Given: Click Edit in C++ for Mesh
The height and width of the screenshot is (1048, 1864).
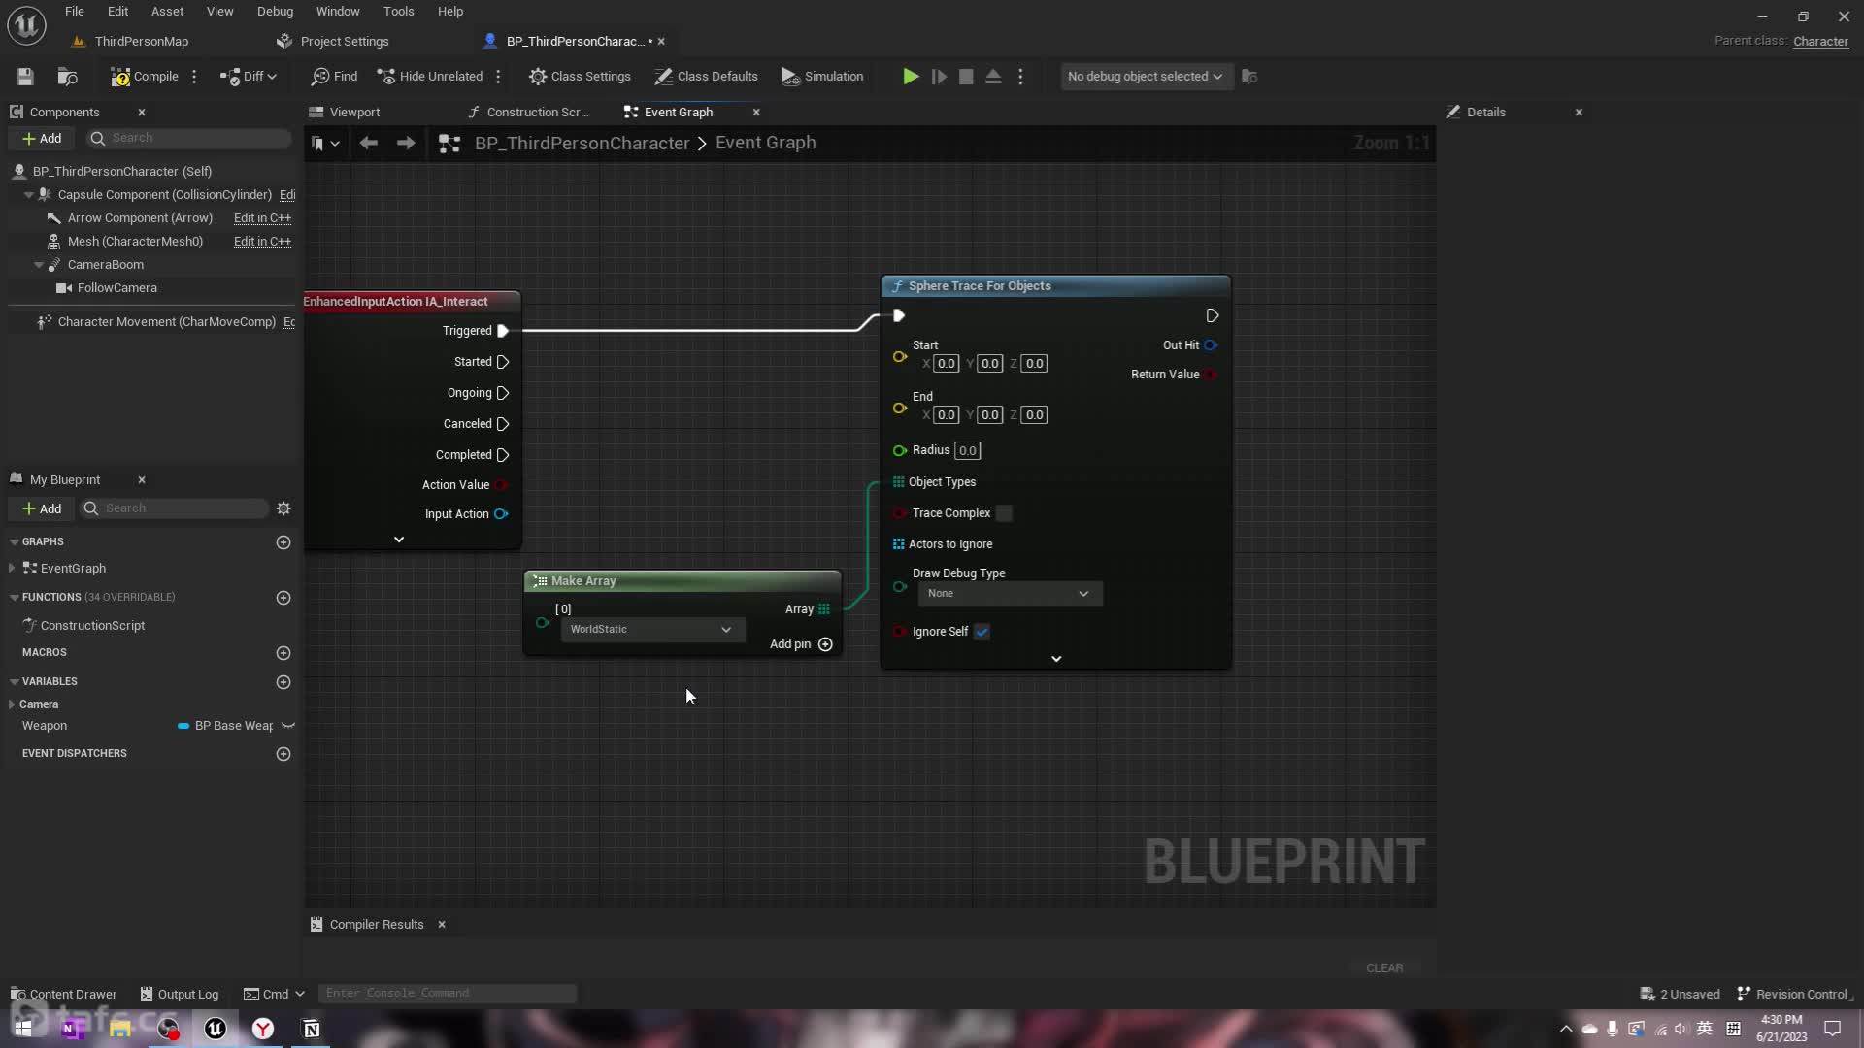Looking at the screenshot, I should coord(262,242).
